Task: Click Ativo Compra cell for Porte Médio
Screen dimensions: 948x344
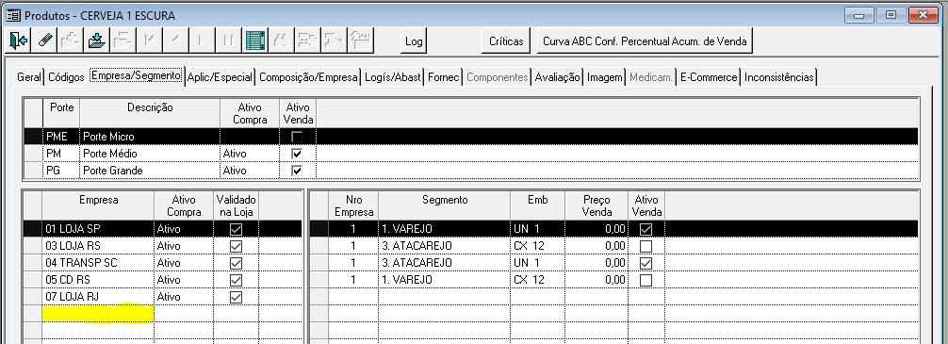Action: 250,154
